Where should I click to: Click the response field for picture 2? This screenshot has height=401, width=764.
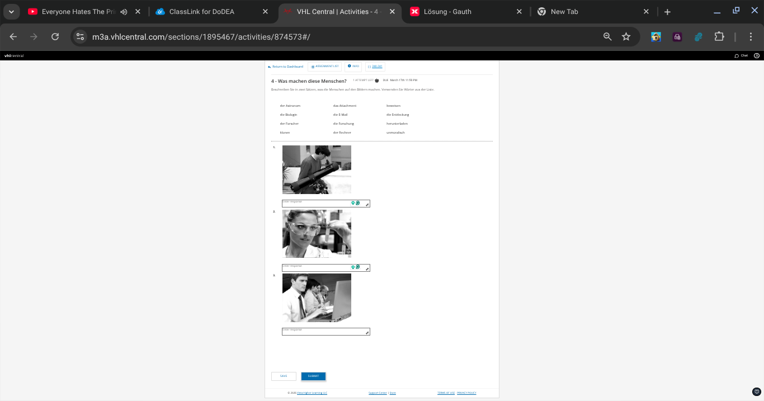click(326, 267)
